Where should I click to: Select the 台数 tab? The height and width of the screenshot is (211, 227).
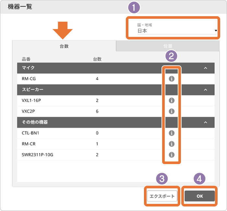pyautogui.click(x=64, y=46)
